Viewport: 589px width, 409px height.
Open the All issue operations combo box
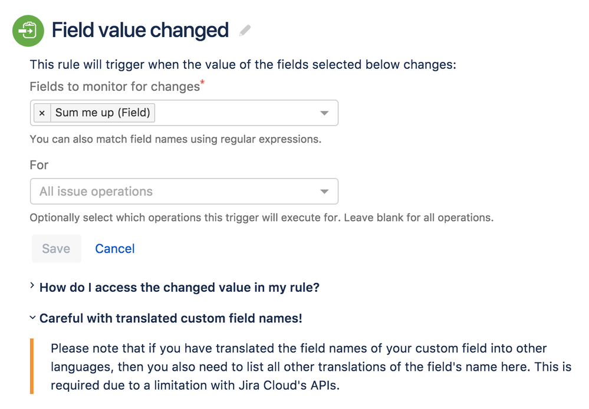184,191
